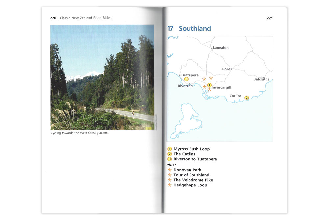Image resolution: width=329 pixels, height=220 pixels.
Task: Click the 'Tuatapere' label on the map
Action: pos(190,75)
